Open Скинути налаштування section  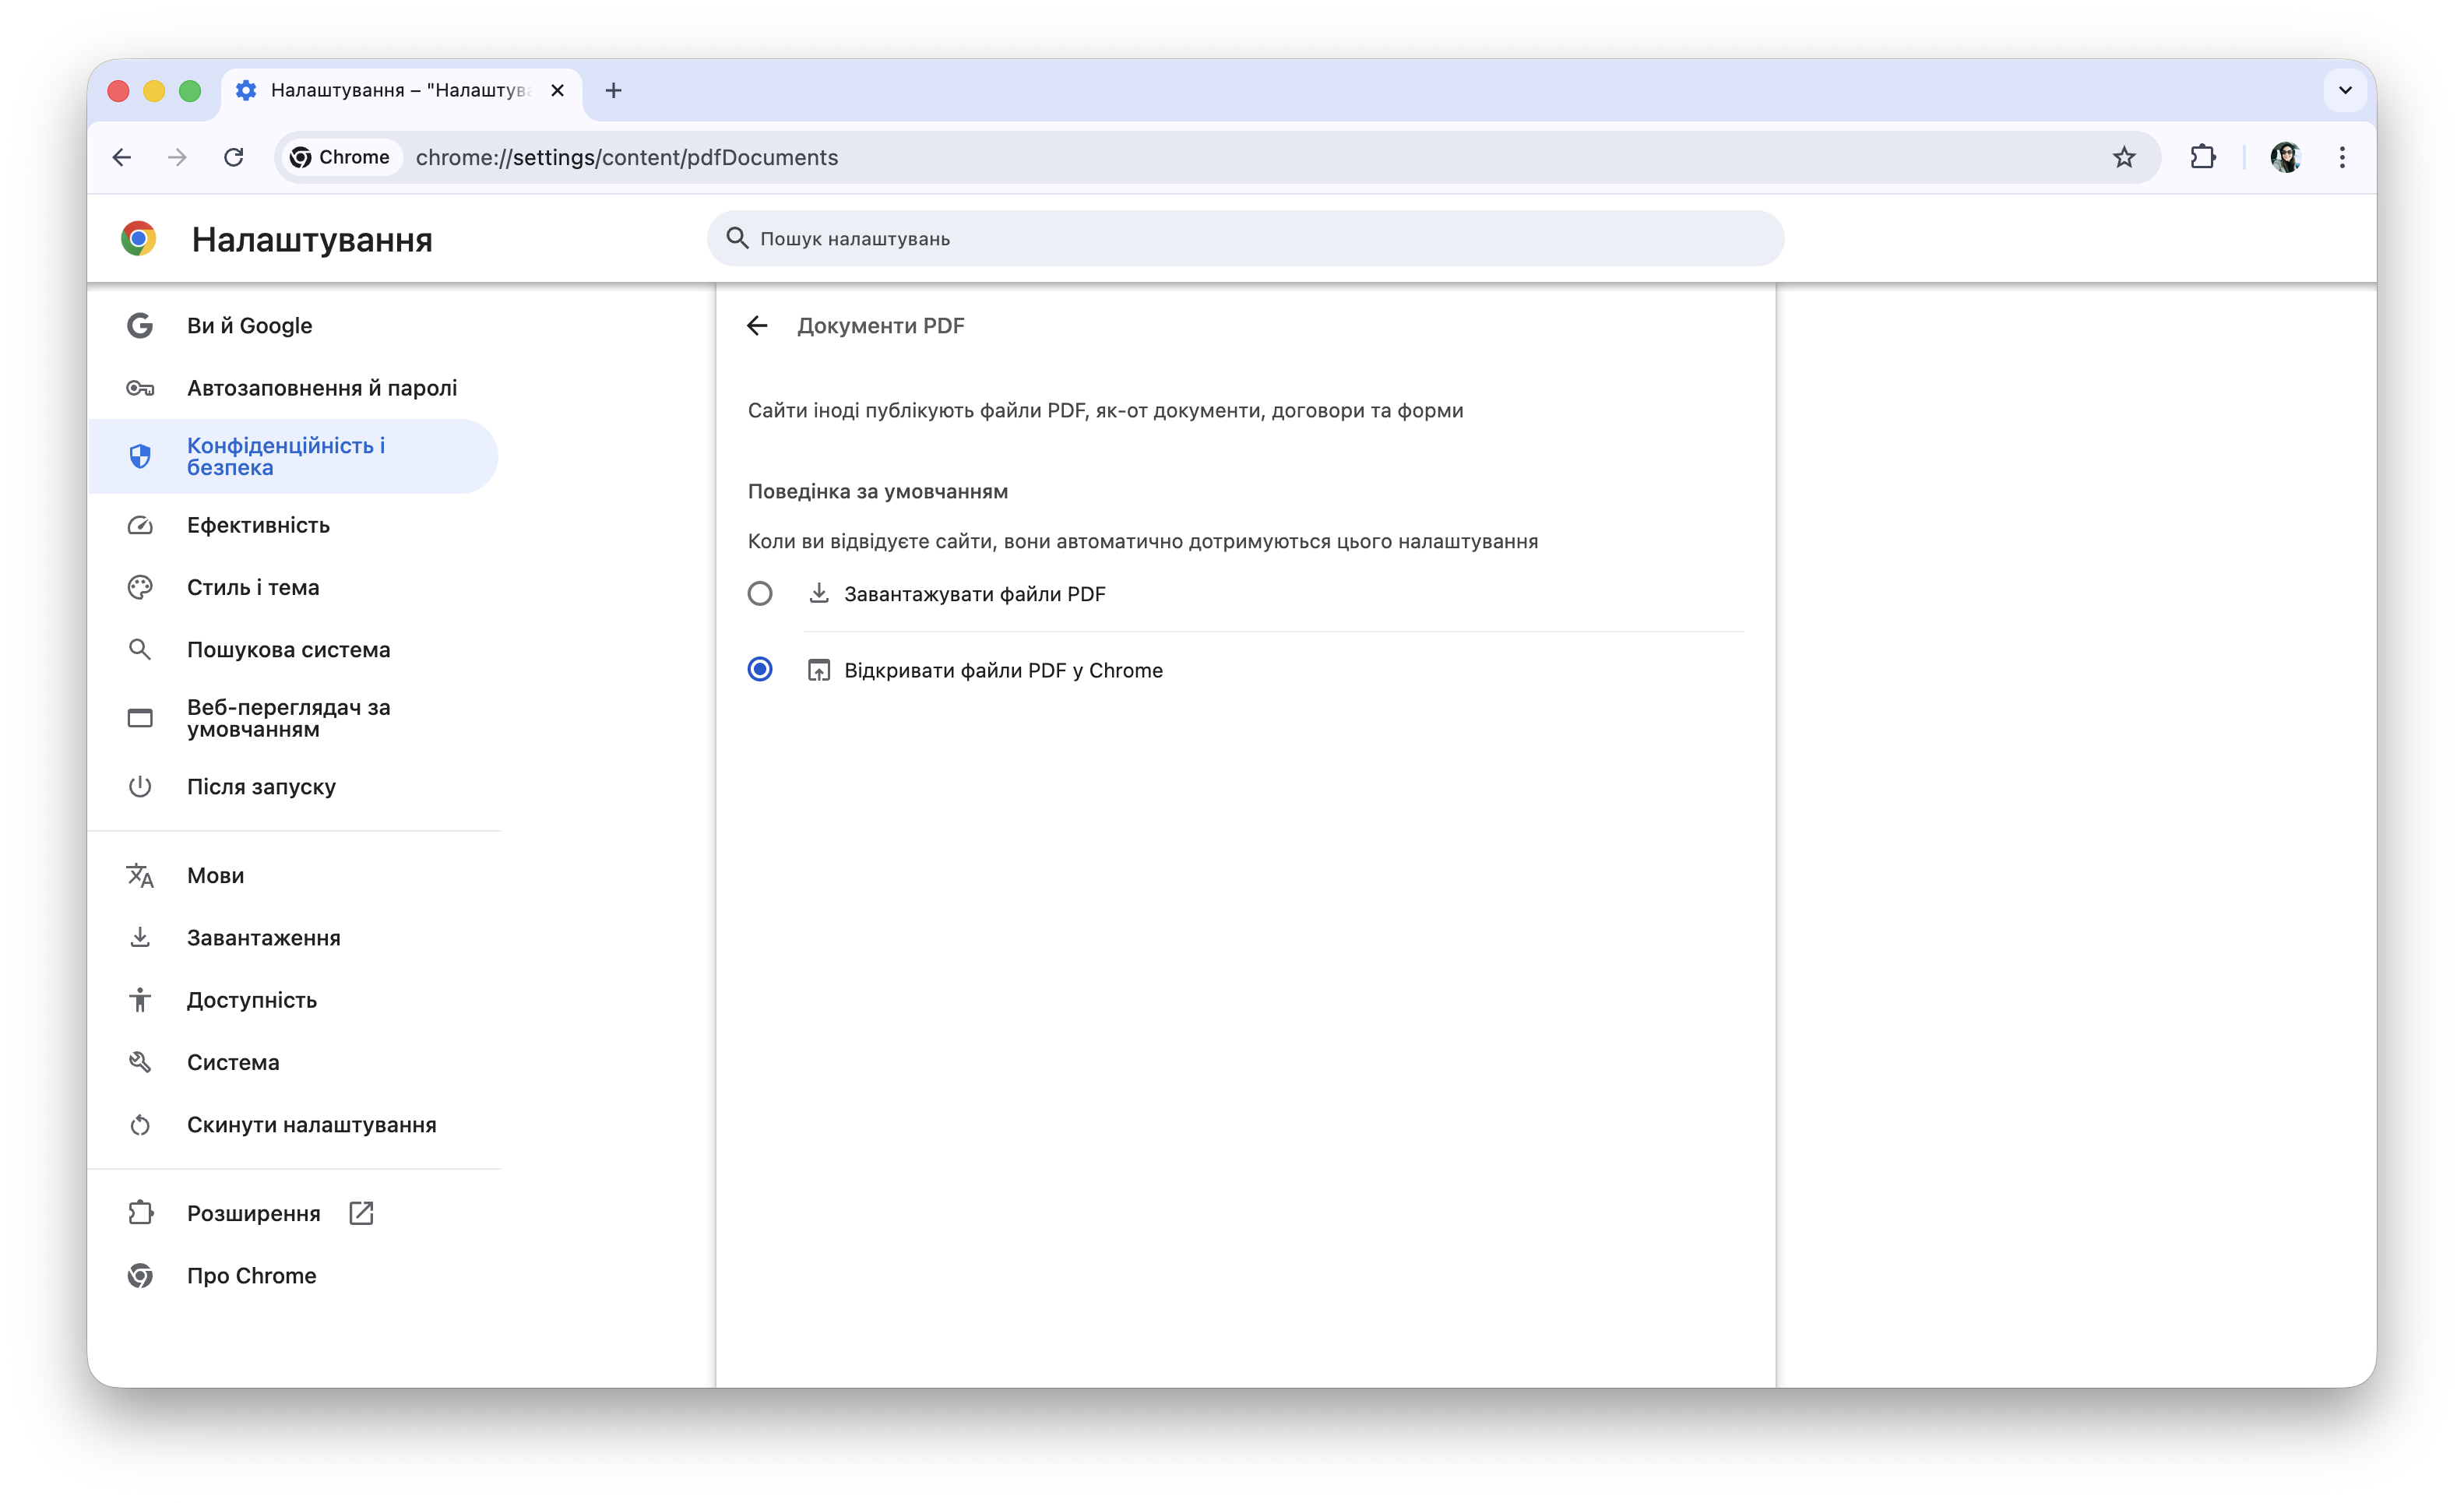tap(311, 1125)
